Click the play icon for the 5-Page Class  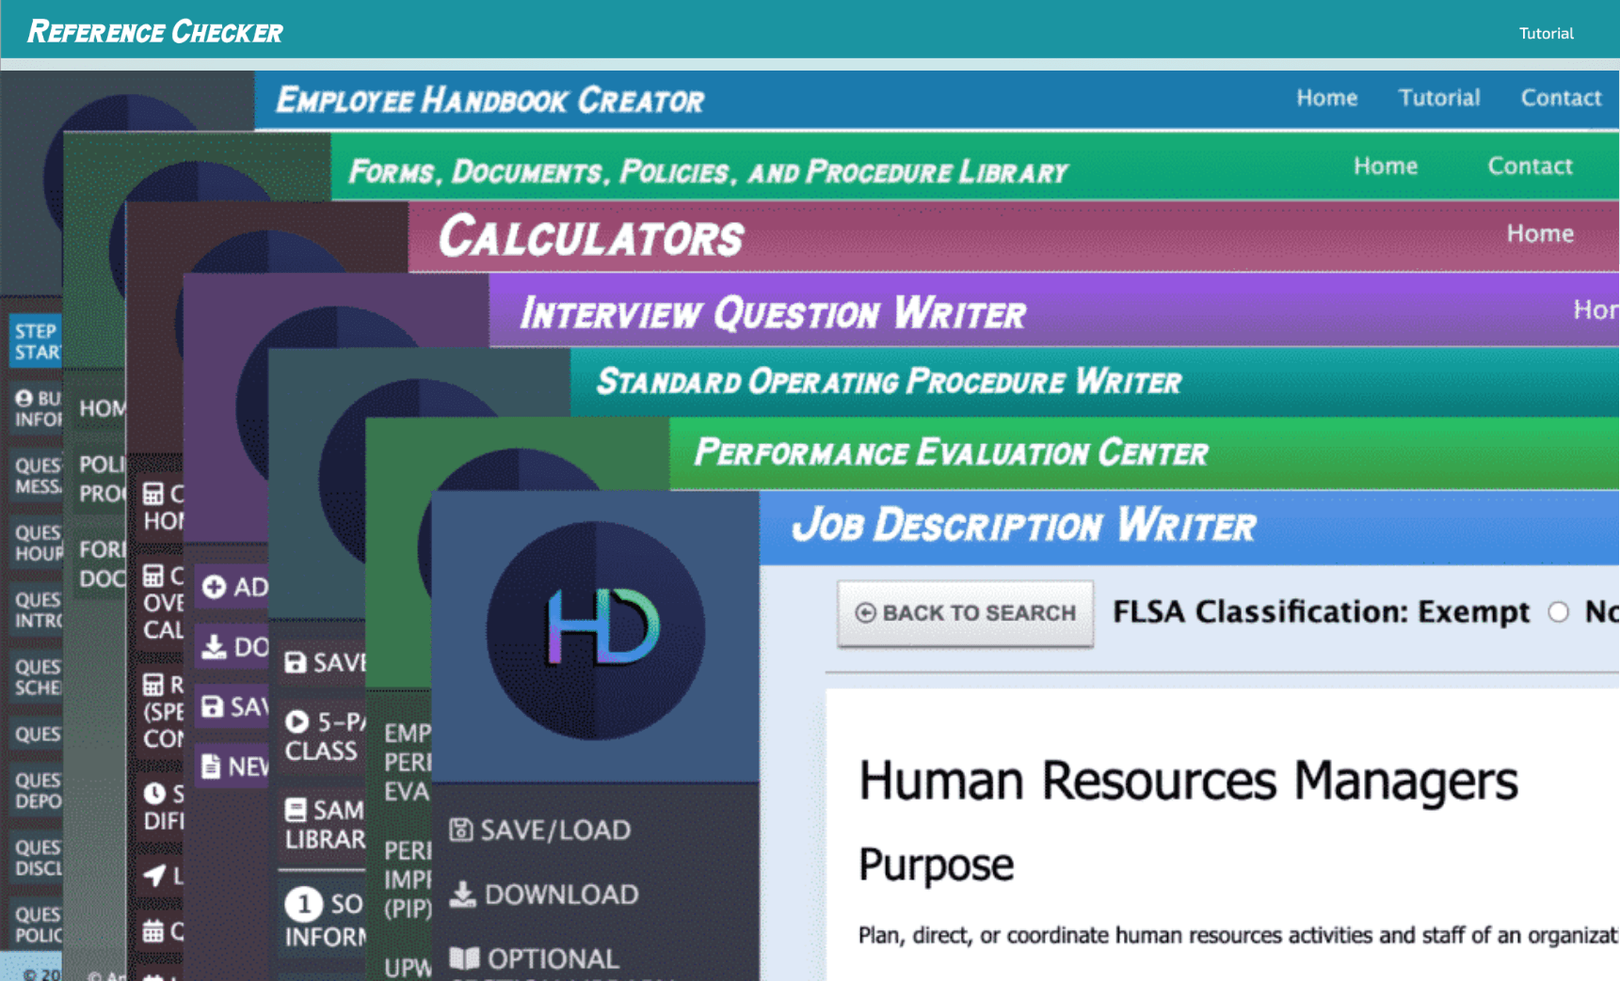click(x=297, y=720)
